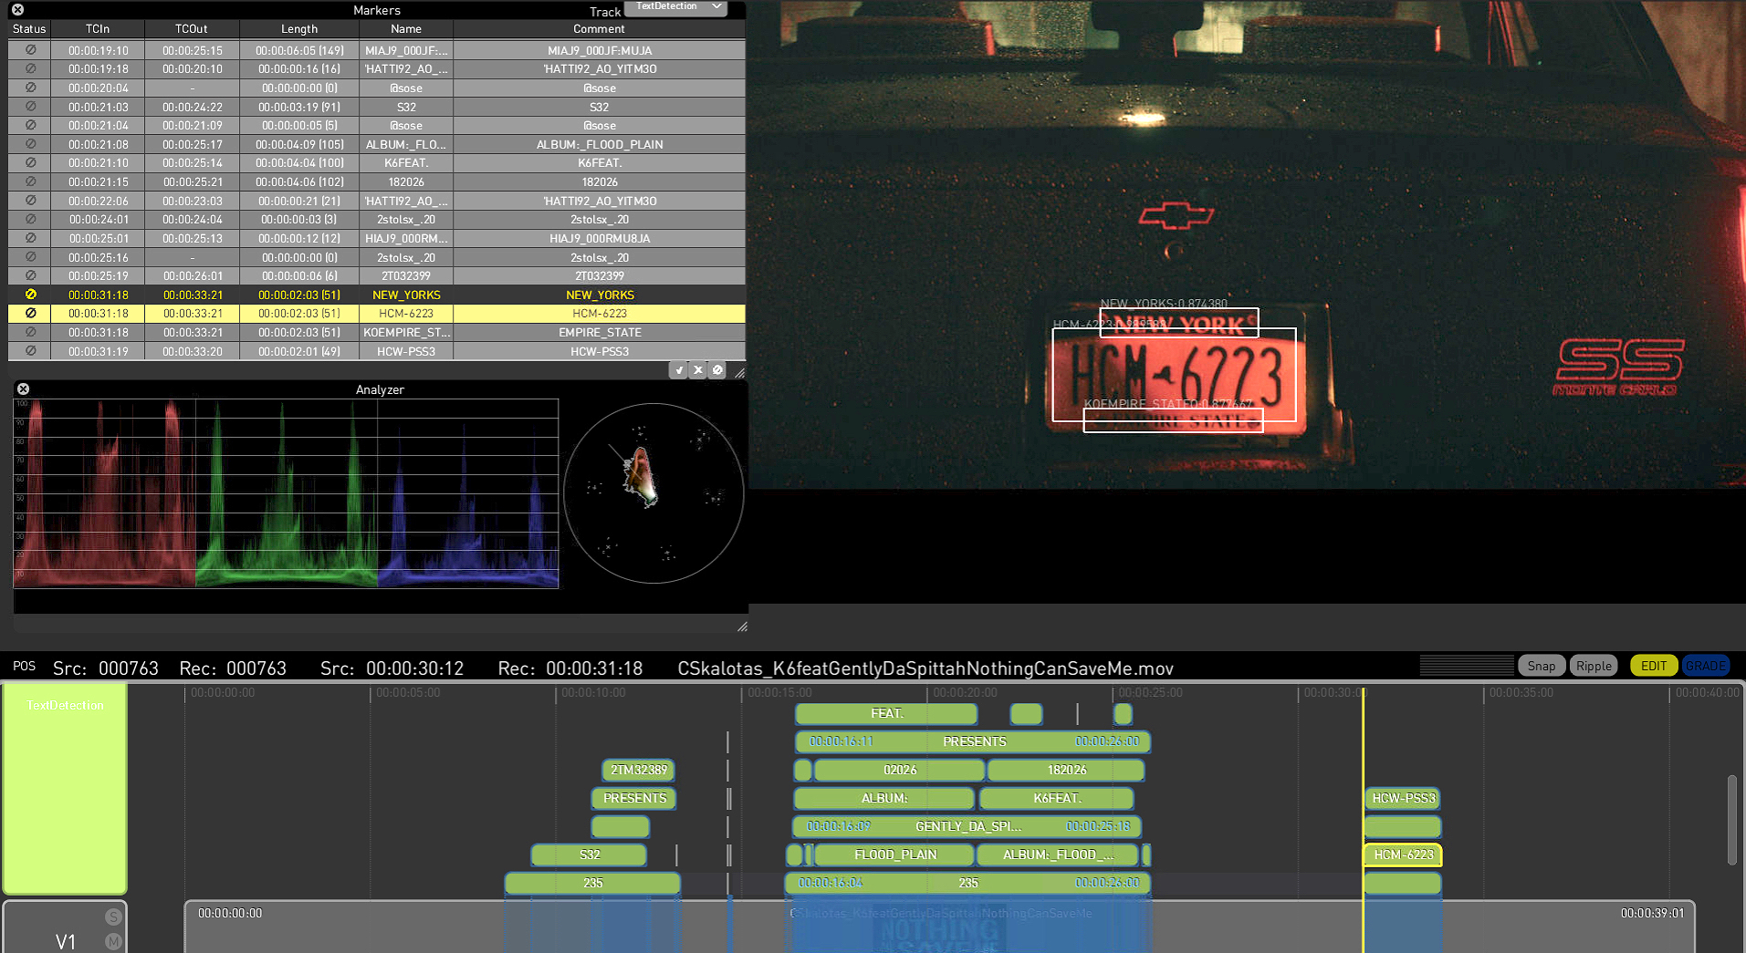Mute the V1 track

pyautogui.click(x=113, y=941)
